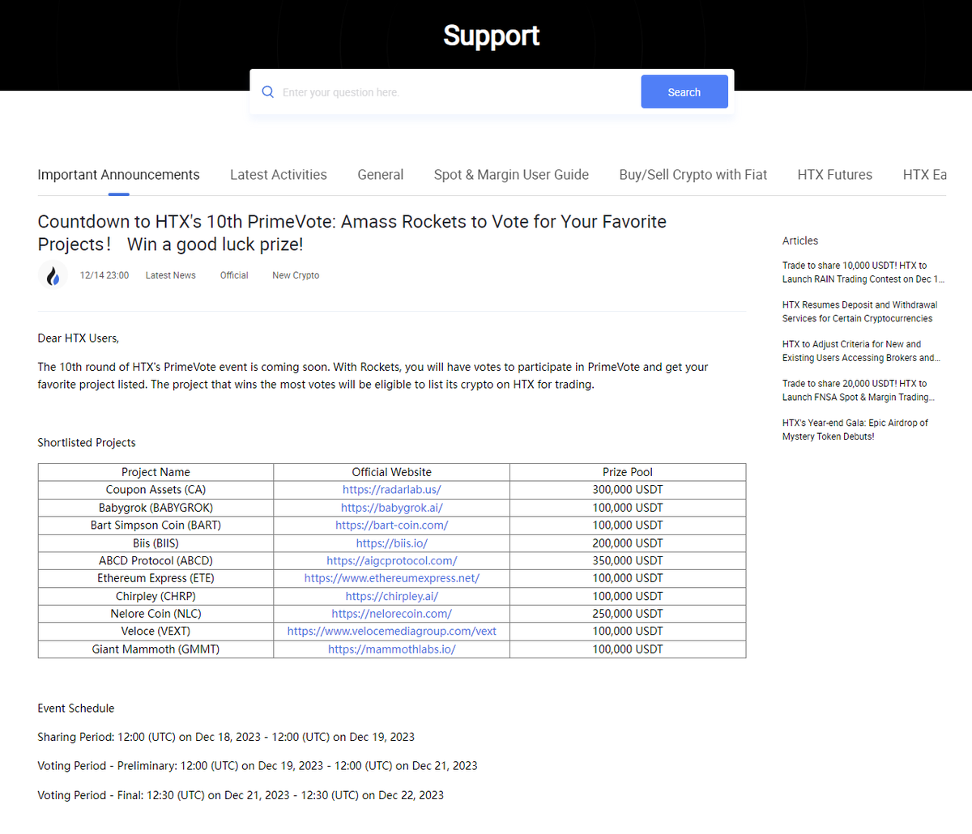
Task: Open the nelorecoin.com website link
Action: pyautogui.click(x=392, y=614)
